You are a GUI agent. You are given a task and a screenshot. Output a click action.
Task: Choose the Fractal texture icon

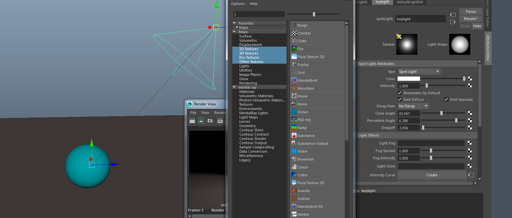(294, 65)
